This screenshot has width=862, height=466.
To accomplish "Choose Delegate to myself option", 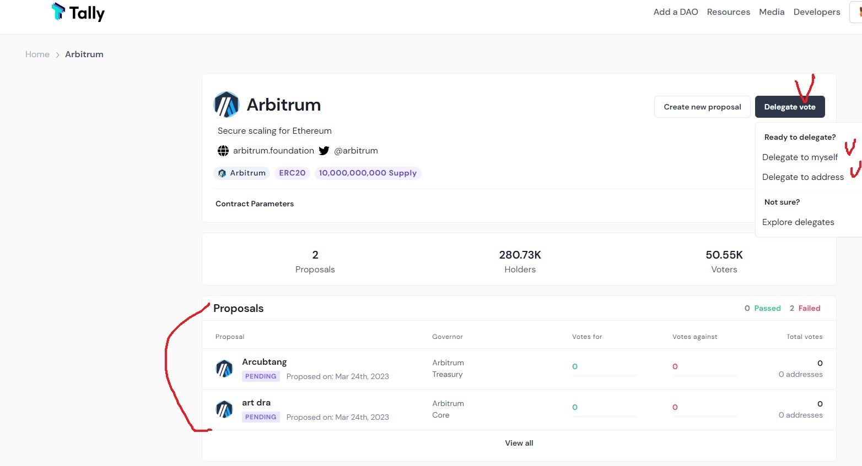I will tap(800, 157).
